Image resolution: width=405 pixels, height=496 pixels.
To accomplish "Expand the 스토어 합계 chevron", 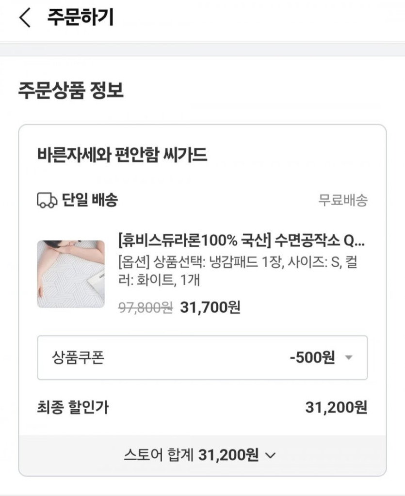I will (x=271, y=455).
